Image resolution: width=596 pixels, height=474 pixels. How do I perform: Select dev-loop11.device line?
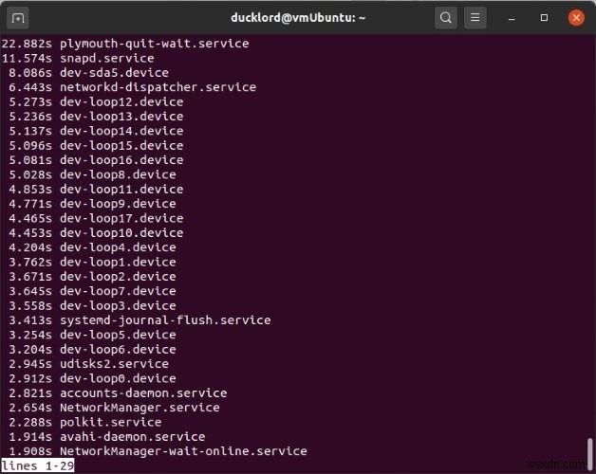[x=96, y=190]
